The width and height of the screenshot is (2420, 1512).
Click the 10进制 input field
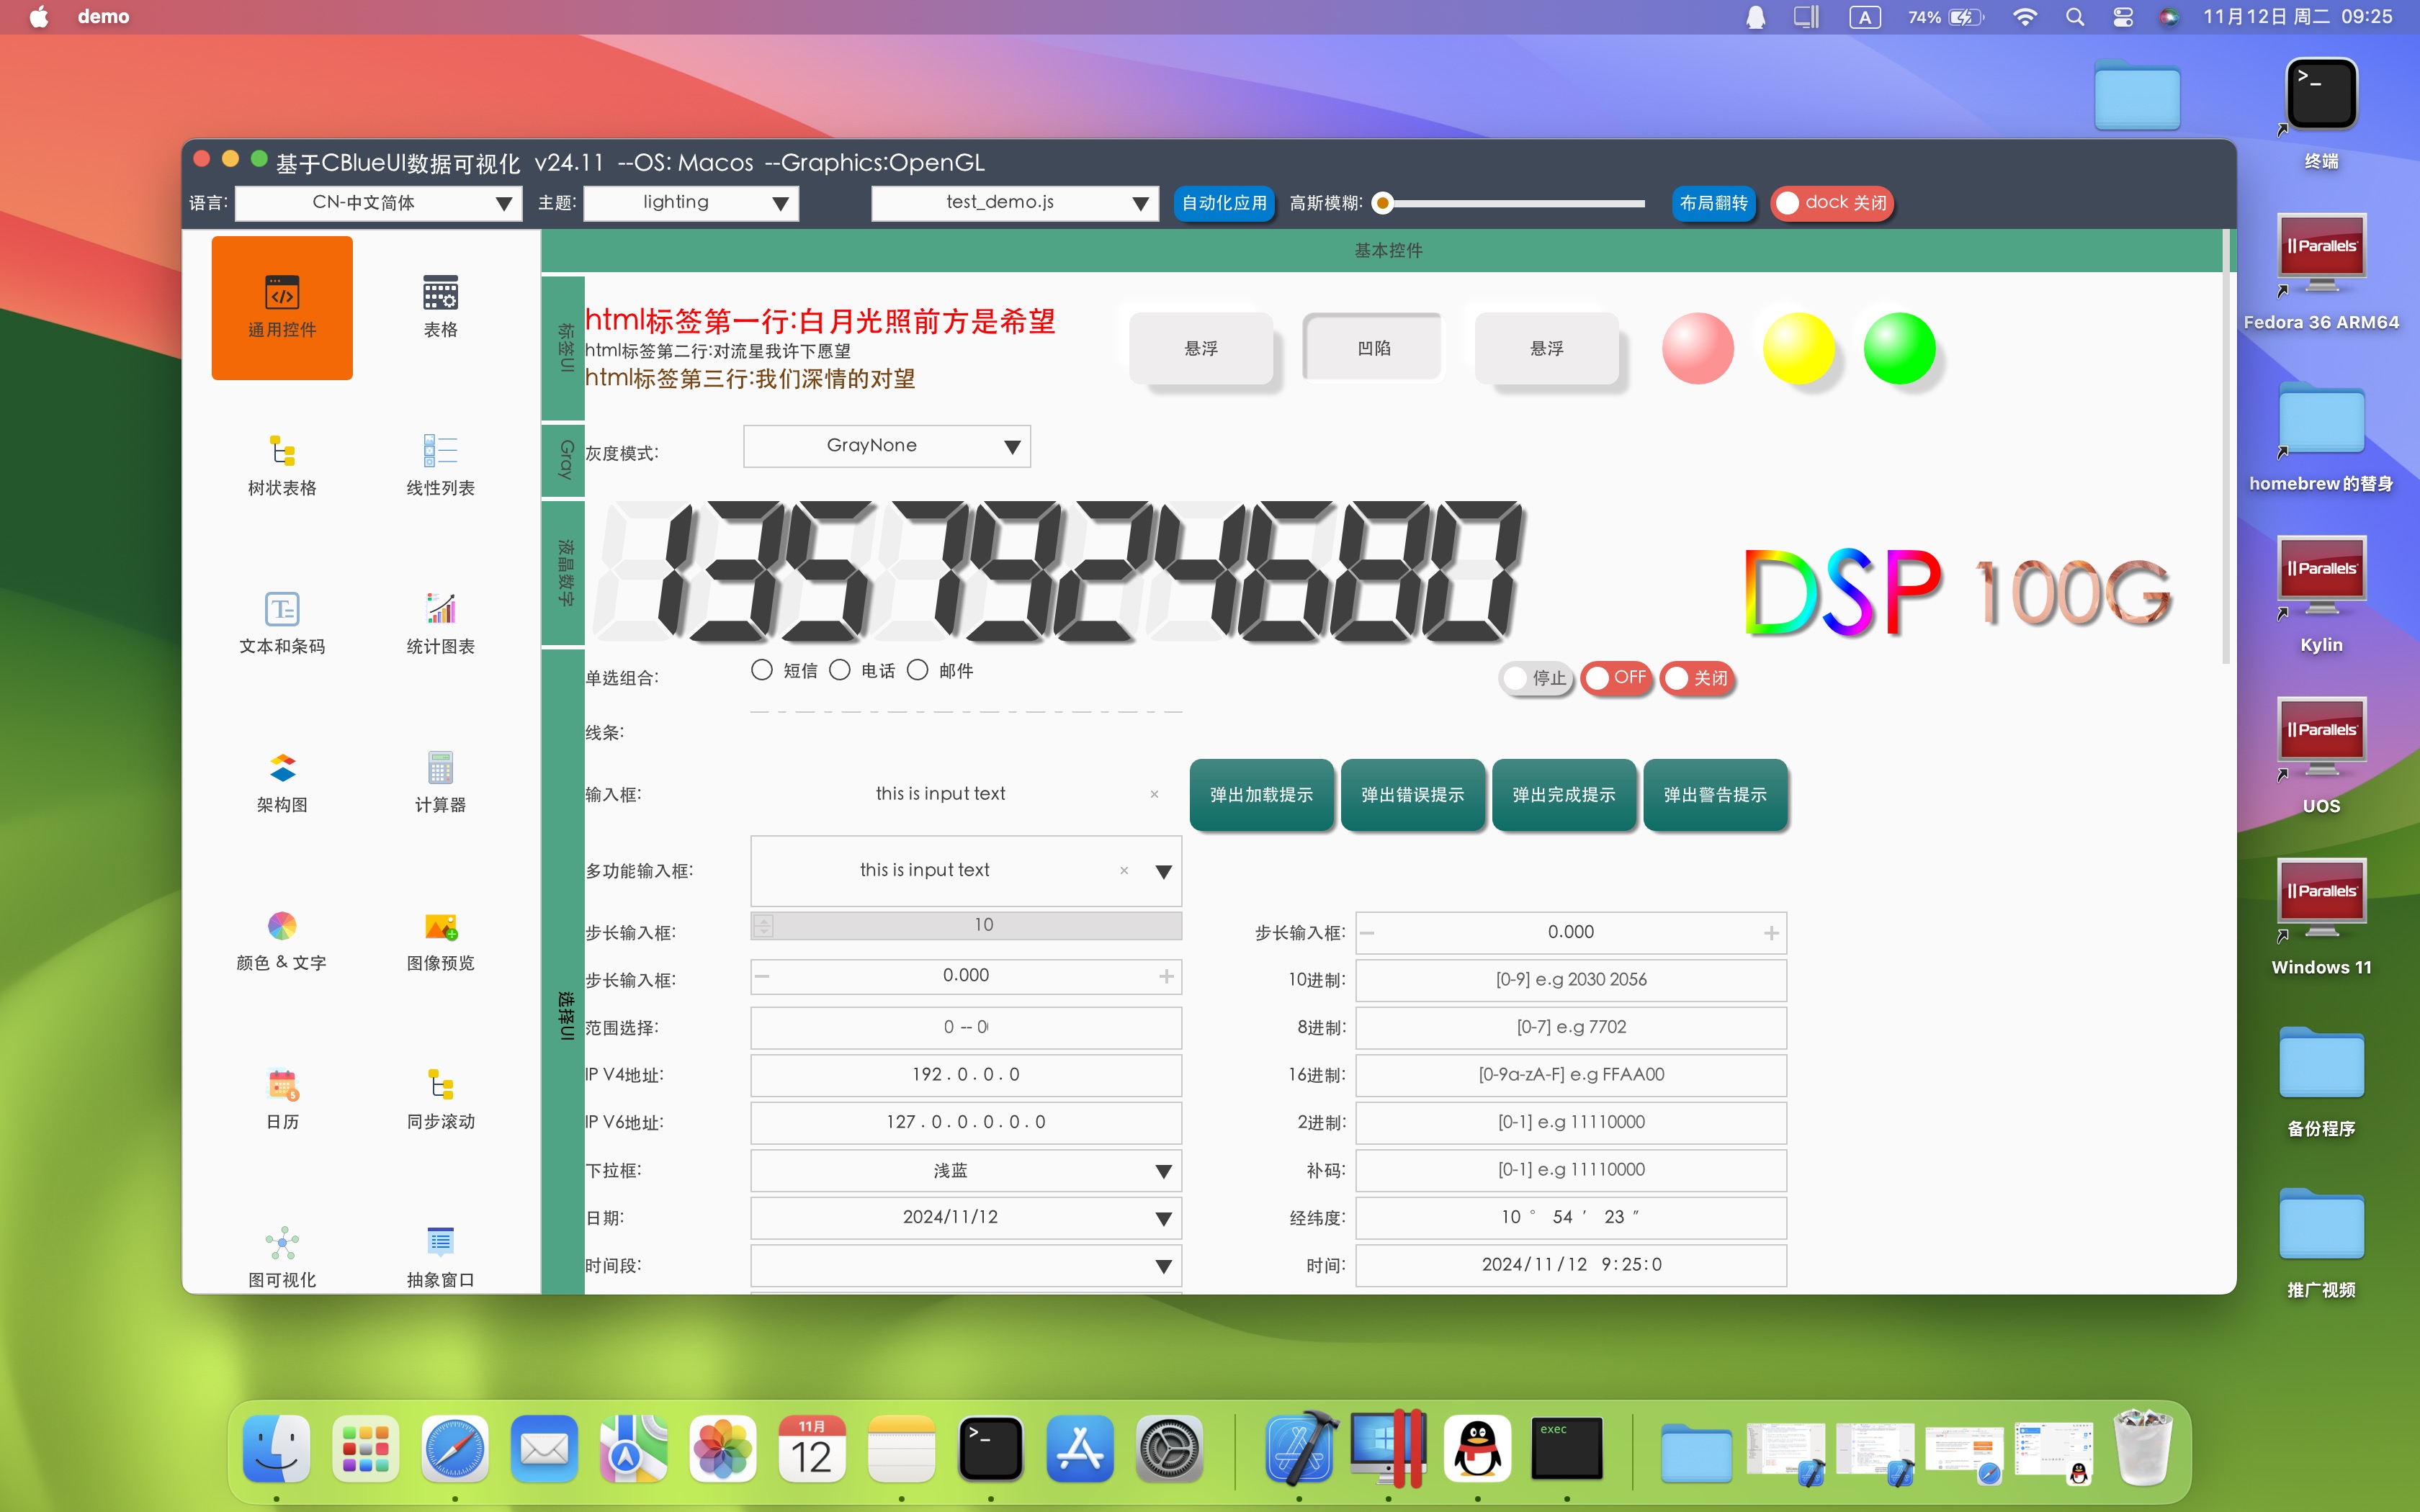[1570, 980]
